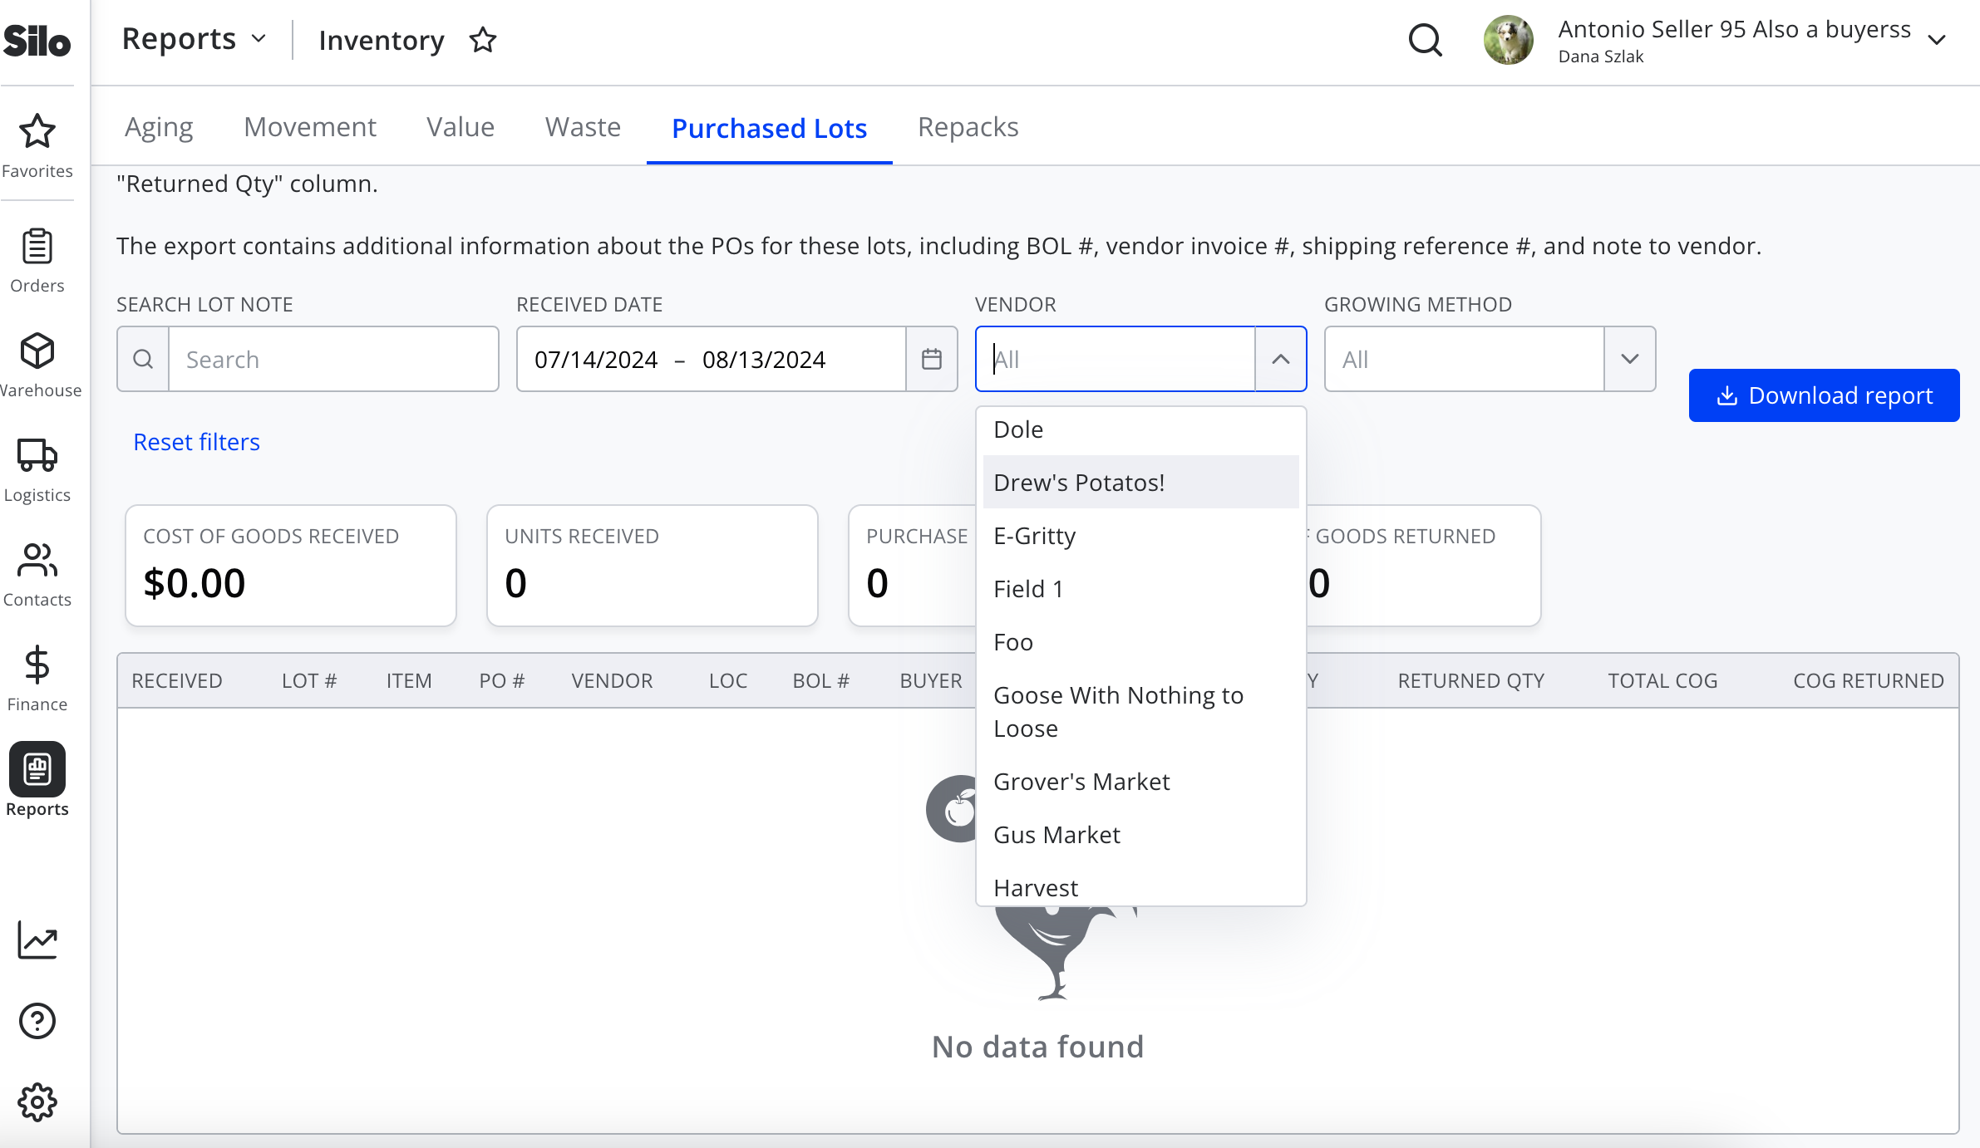Go to Warehouse box icon
The height and width of the screenshot is (1148, 1980).
click(37, 351)
